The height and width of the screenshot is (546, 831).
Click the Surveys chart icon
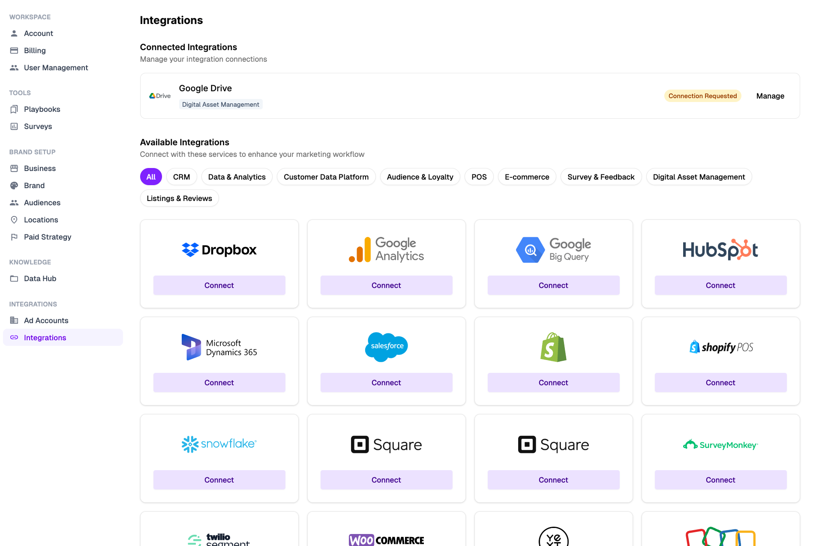click(14, 126)
